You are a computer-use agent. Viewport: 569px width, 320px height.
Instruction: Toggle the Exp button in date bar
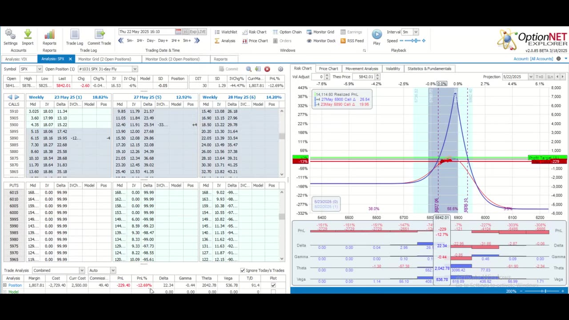193,32
